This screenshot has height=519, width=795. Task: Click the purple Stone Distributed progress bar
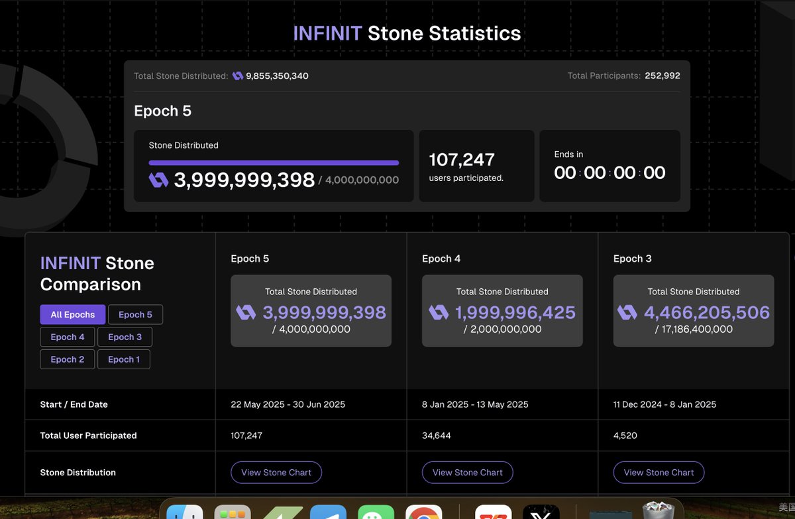pyautogui.click(x=274, y=162)
